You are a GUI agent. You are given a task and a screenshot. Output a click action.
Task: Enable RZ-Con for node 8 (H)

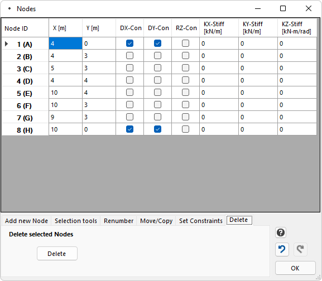click(185, 129)
